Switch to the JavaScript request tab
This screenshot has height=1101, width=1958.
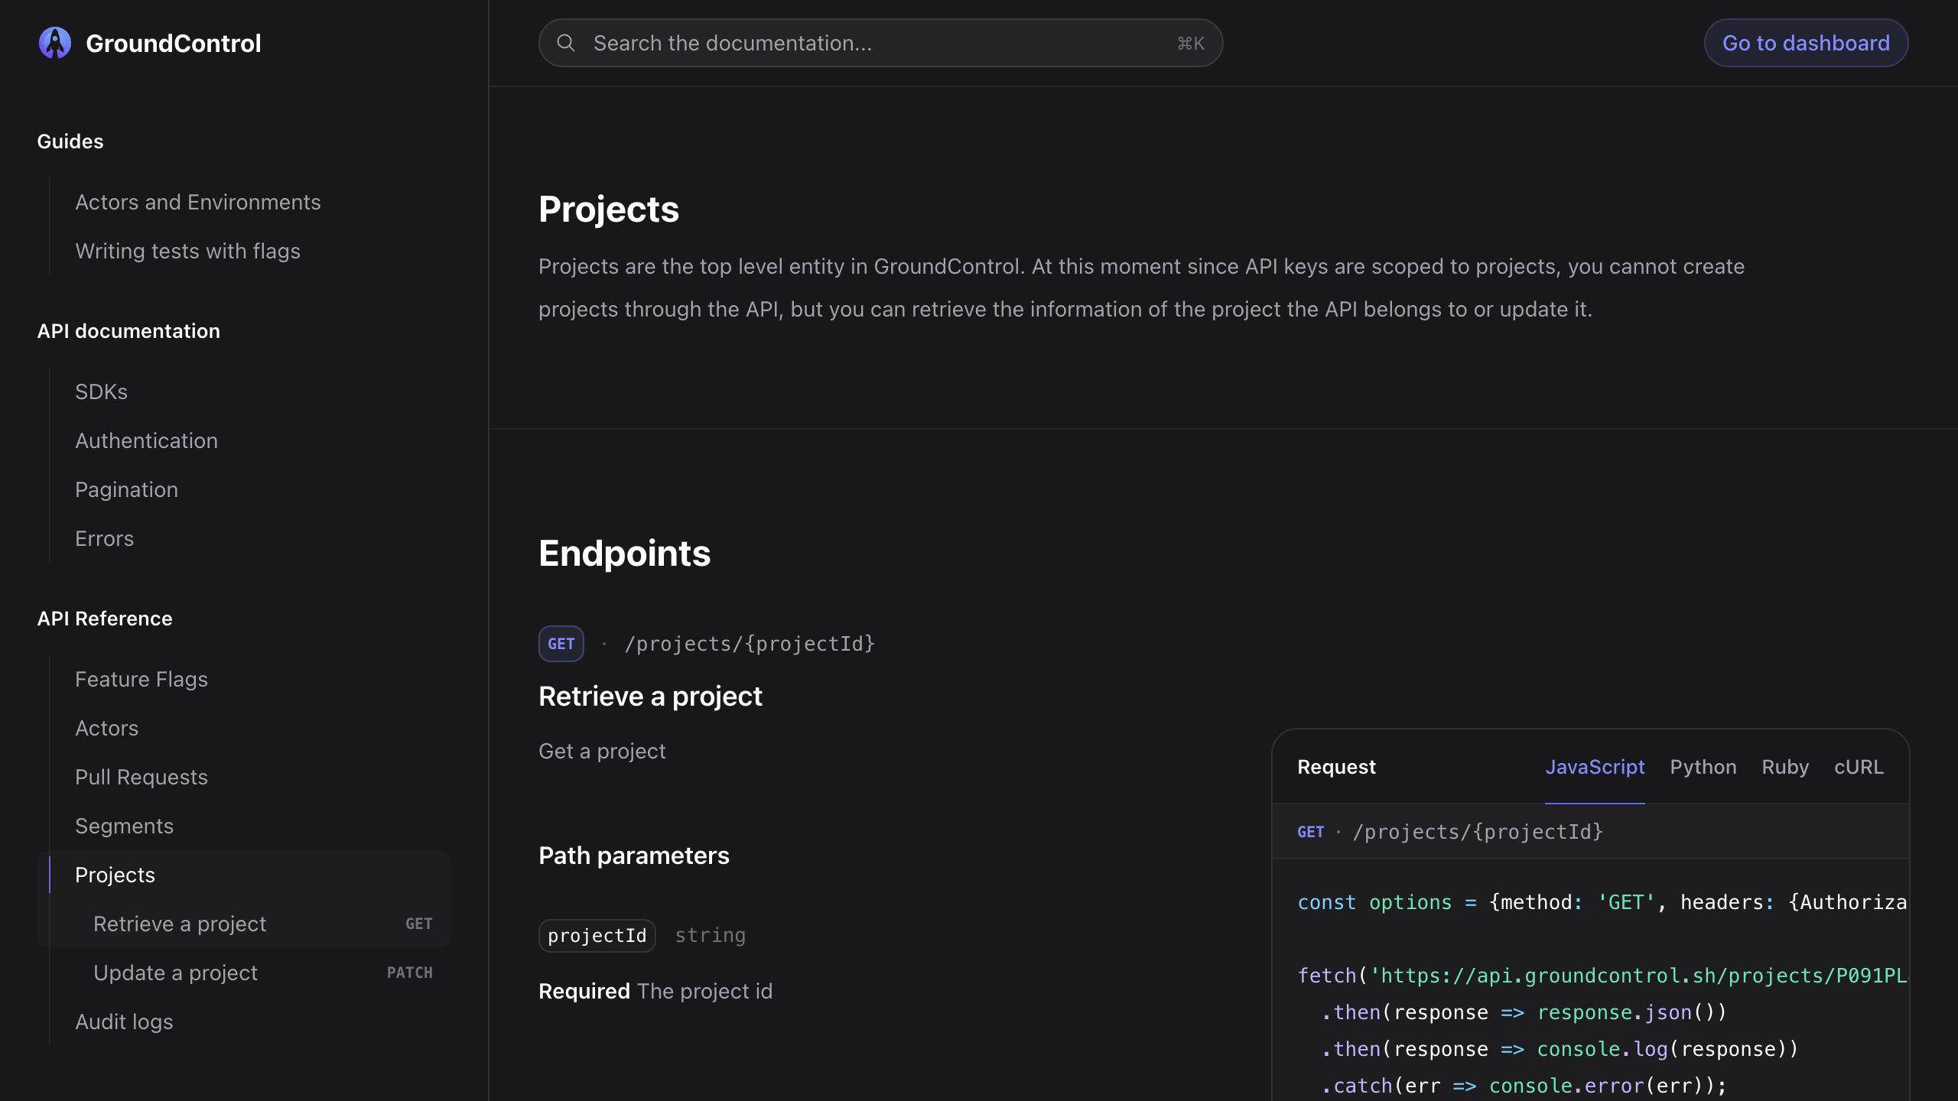(1595, 767)
